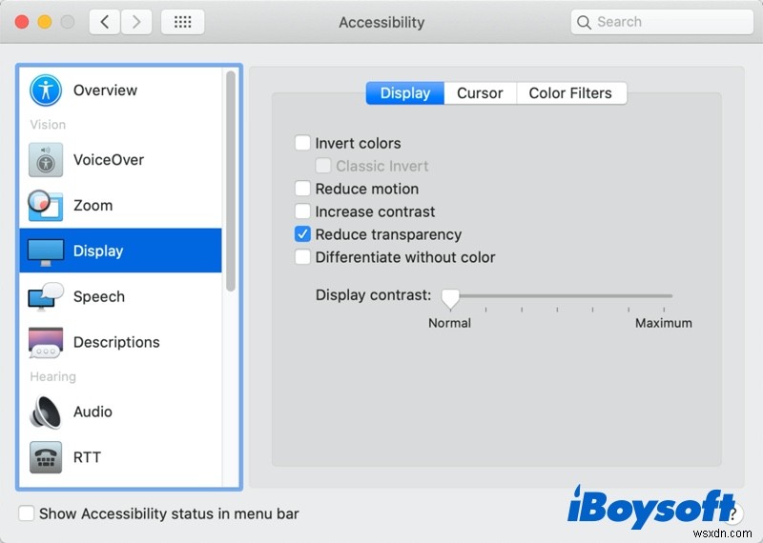Open the Audio speaker icon

46,412
